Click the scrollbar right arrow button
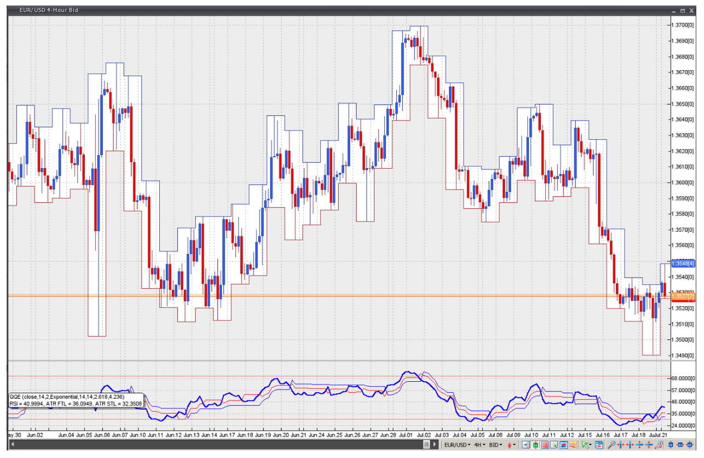This screenshot has width=704, height=458. click(x=436, y=444)
